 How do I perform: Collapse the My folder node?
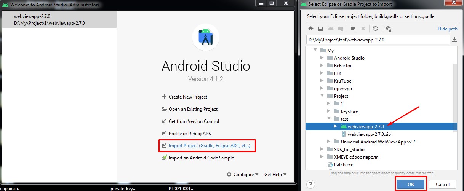point(315,50)
